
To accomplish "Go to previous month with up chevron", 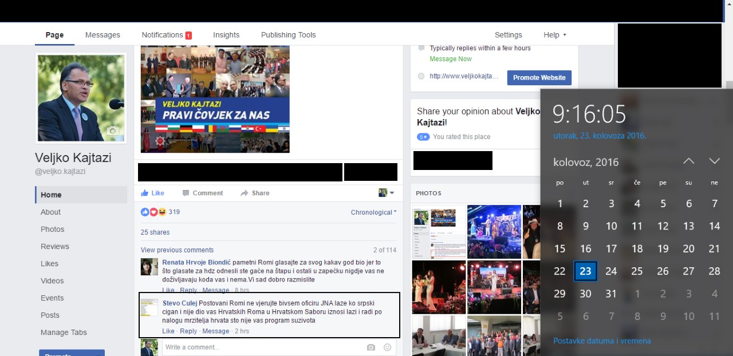I will tap(689, 161).
